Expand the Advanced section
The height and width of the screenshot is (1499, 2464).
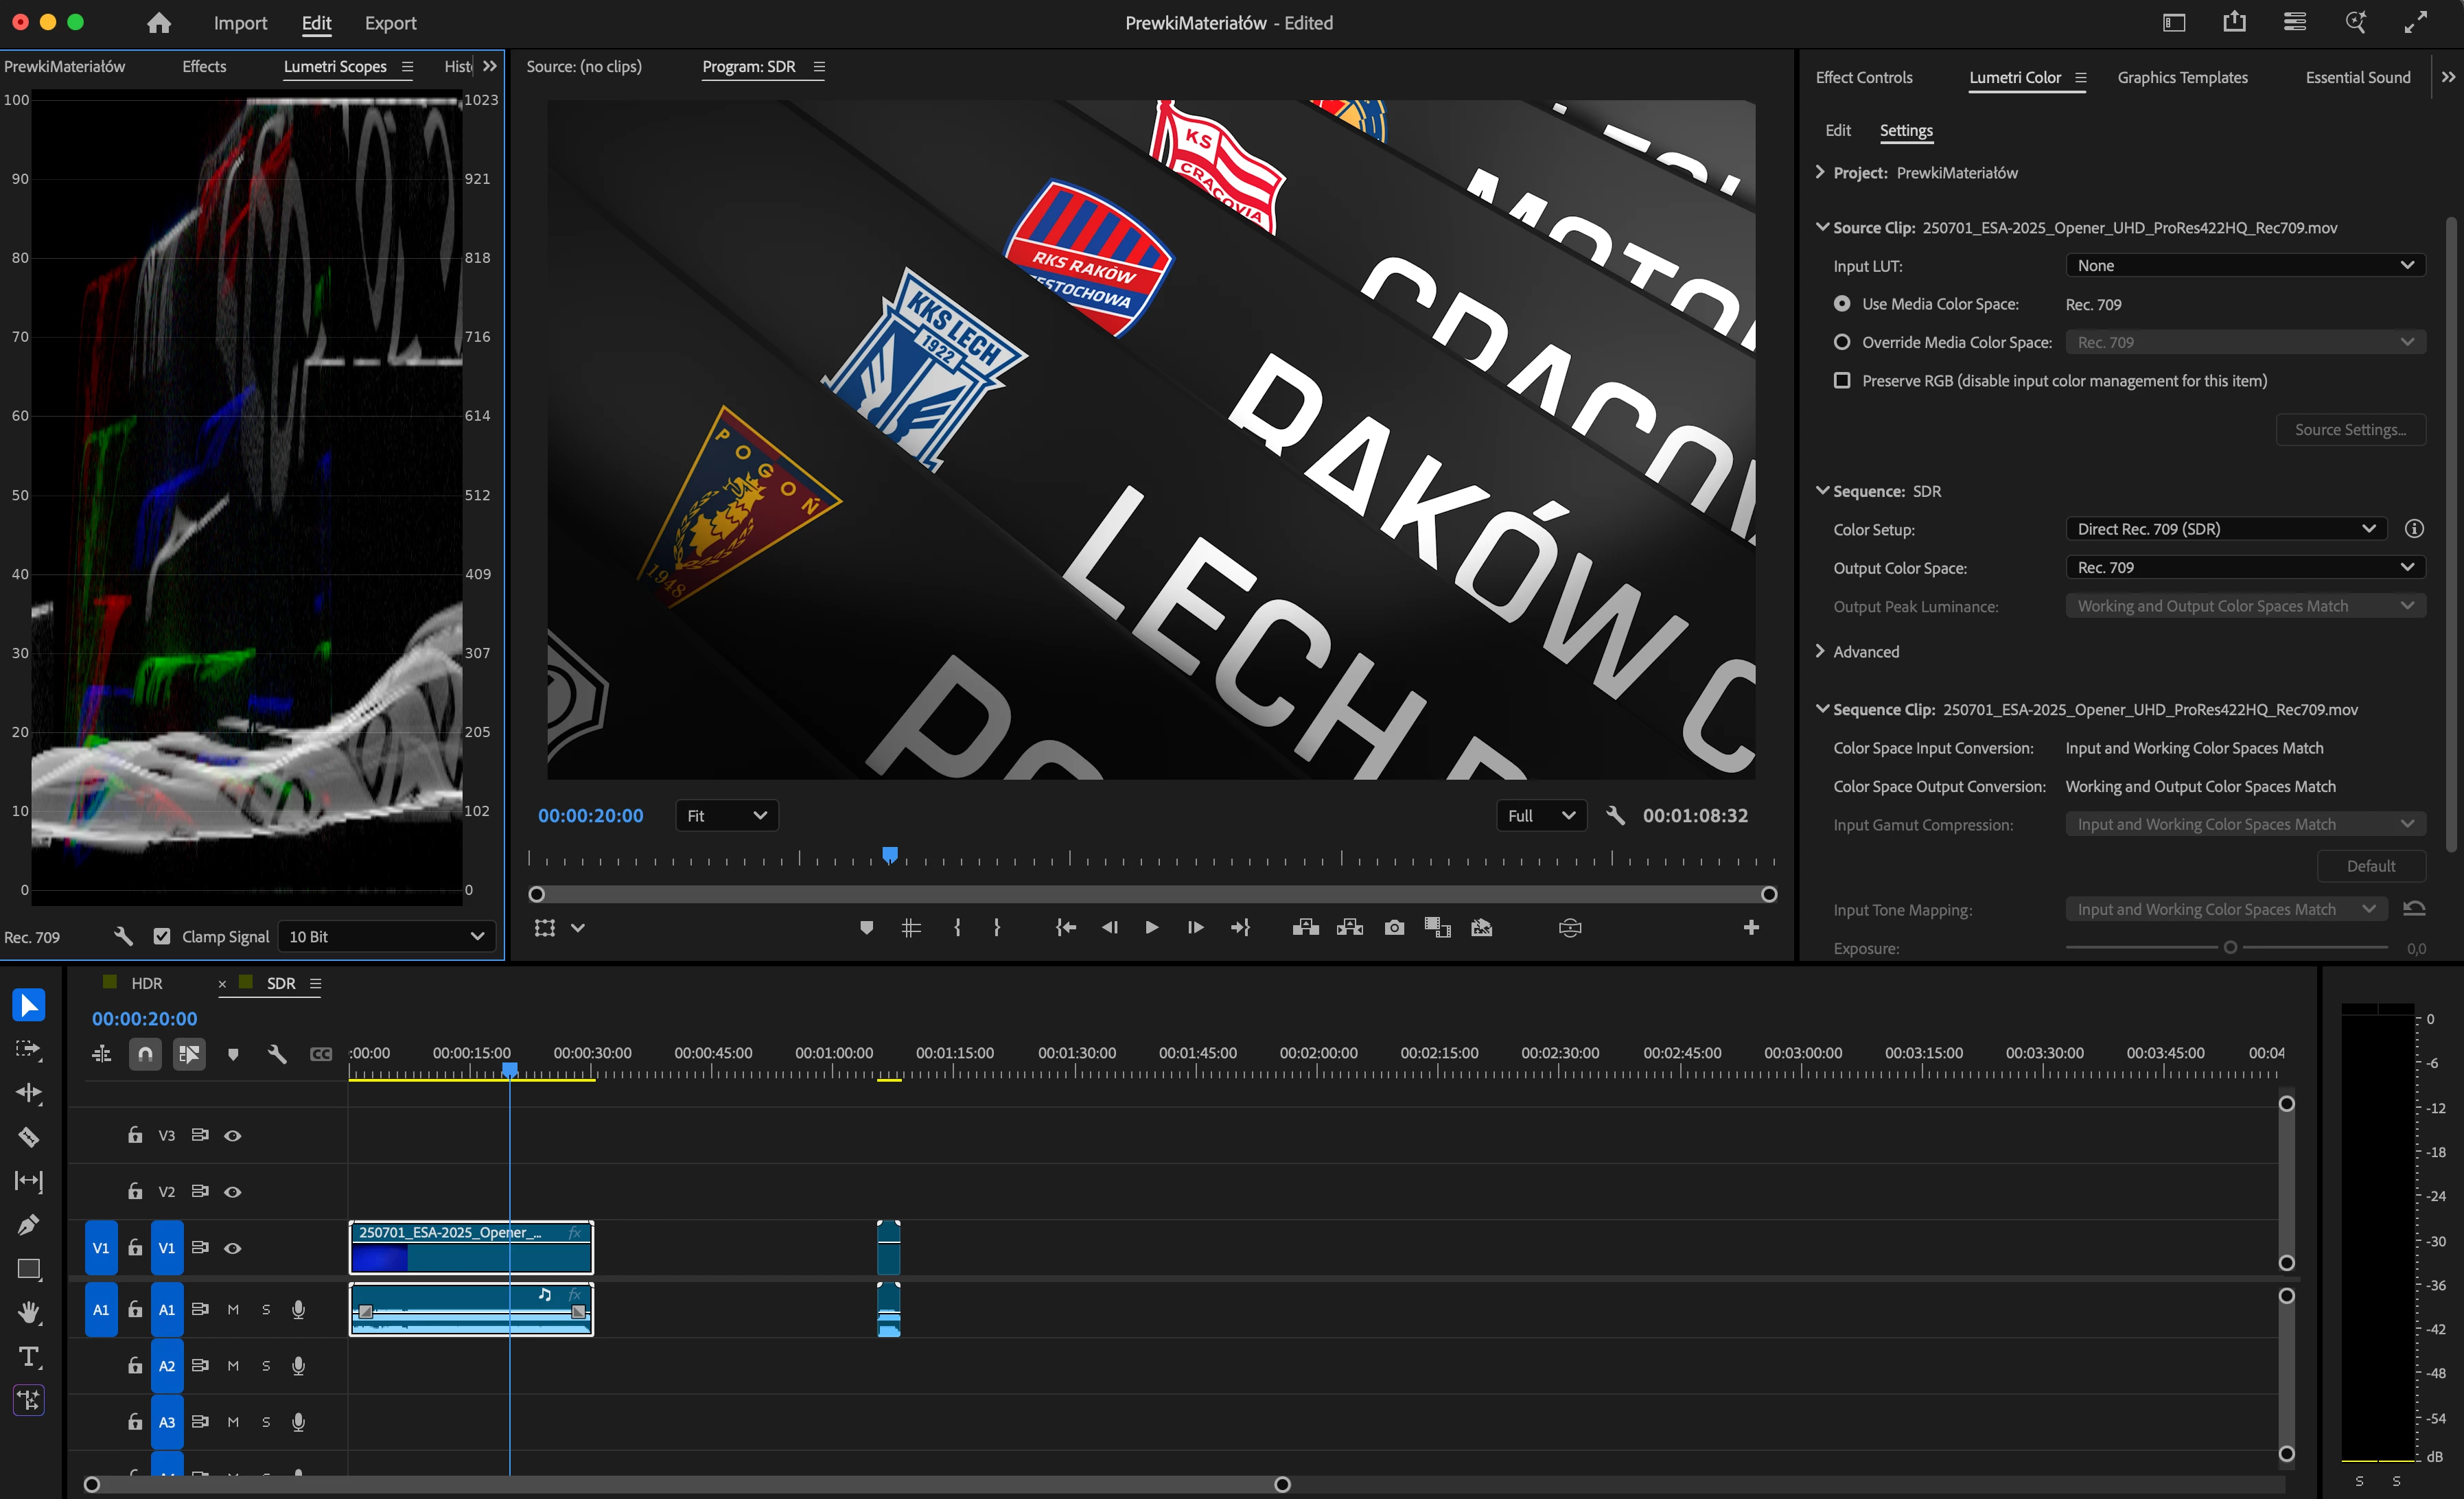point(1821,652)
